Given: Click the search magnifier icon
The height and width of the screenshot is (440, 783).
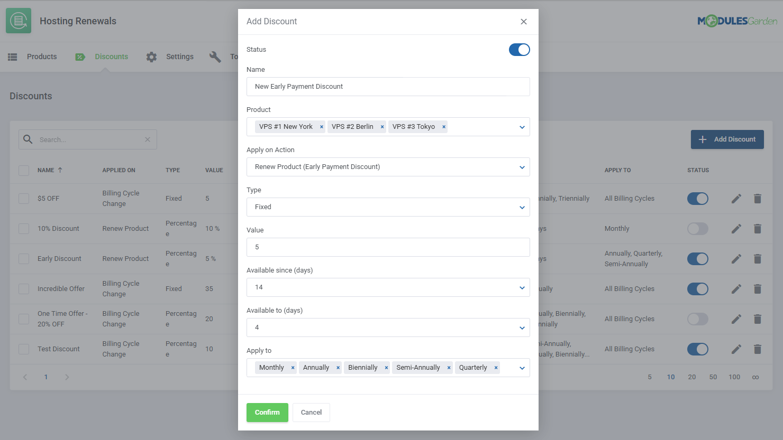Looking at the screenshot, I should coord(28,139).
